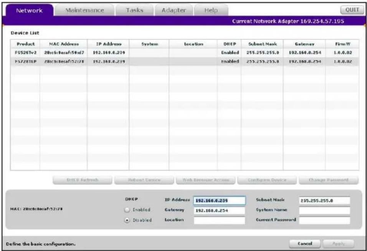Click the QUIT button
The width and height of the screenshot is (367, 251).
click(x=352, y=10)
